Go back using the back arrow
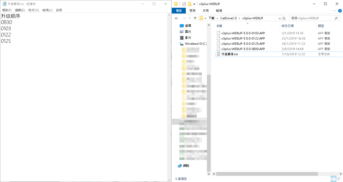Viewport: 343px width, 182px height. (177, 18)
